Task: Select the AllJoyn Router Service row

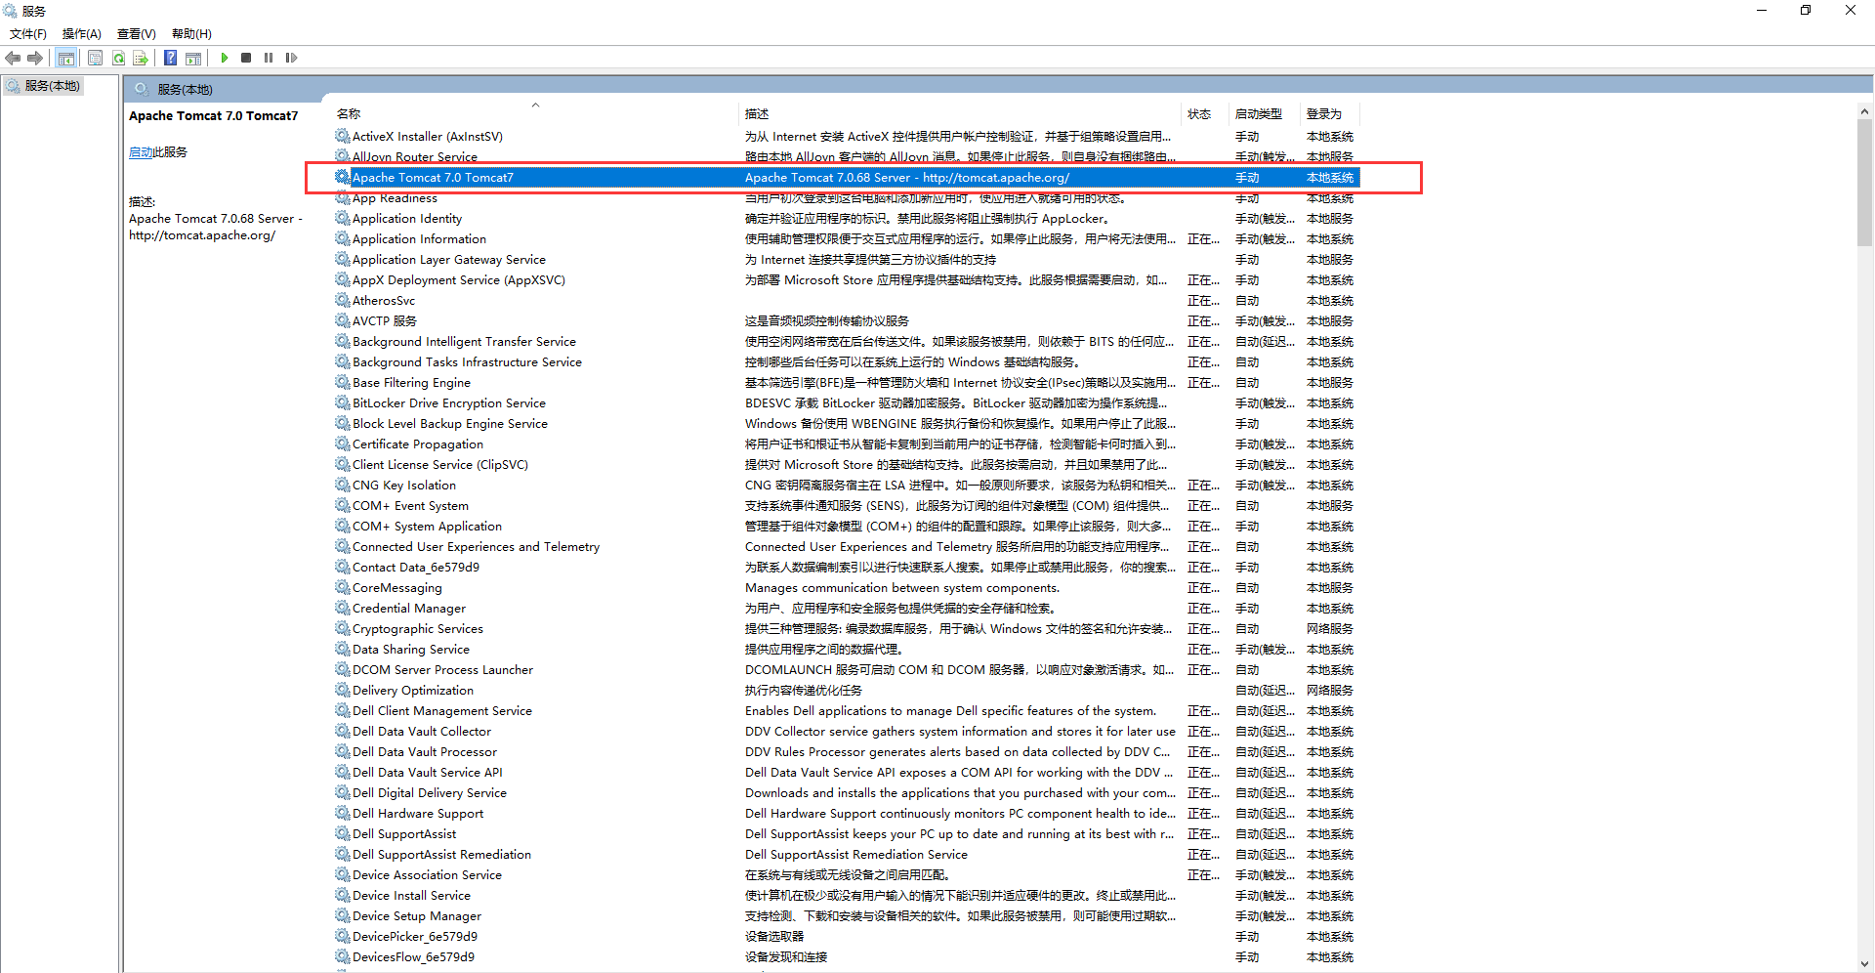Action: pos(846,156)
